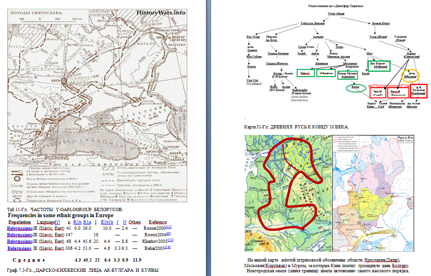Select the 'Русь в XI в.' colored map
Screen dimensions: 431x276
click(x=373, y=193)
